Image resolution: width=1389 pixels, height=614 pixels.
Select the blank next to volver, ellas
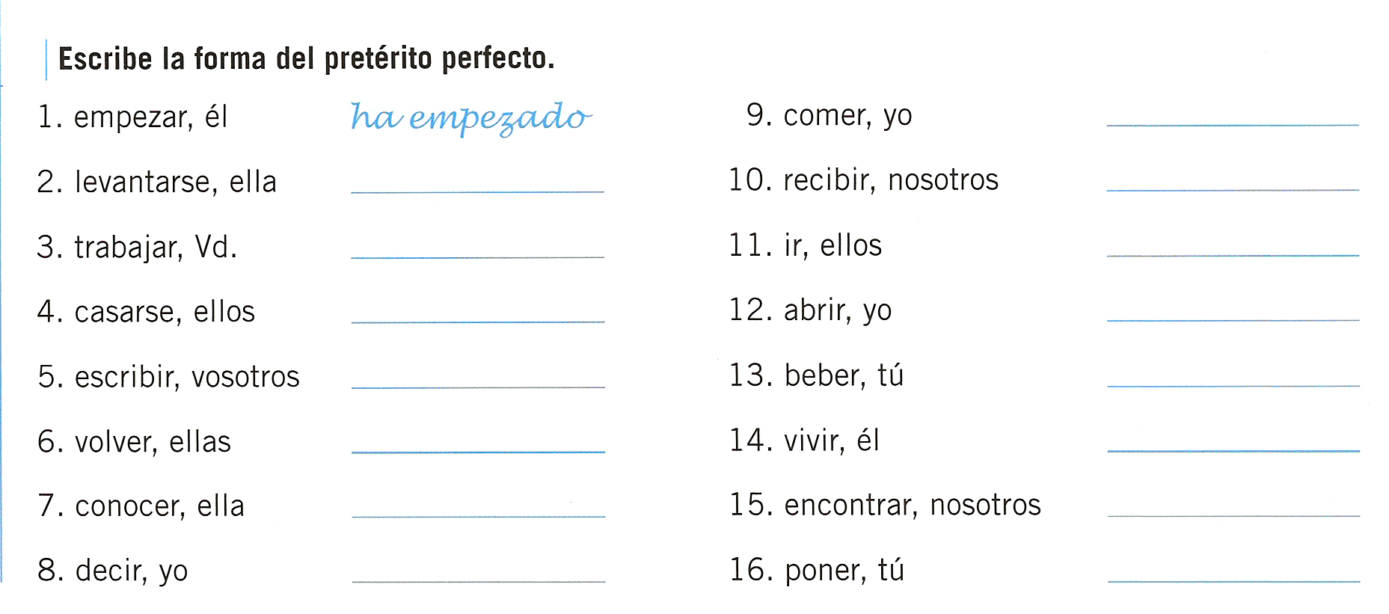pyautogui.click(x=478, y=452)
